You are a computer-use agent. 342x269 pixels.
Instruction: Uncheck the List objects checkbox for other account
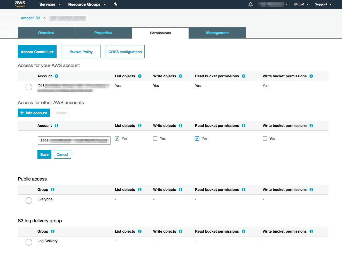[117, 138]
